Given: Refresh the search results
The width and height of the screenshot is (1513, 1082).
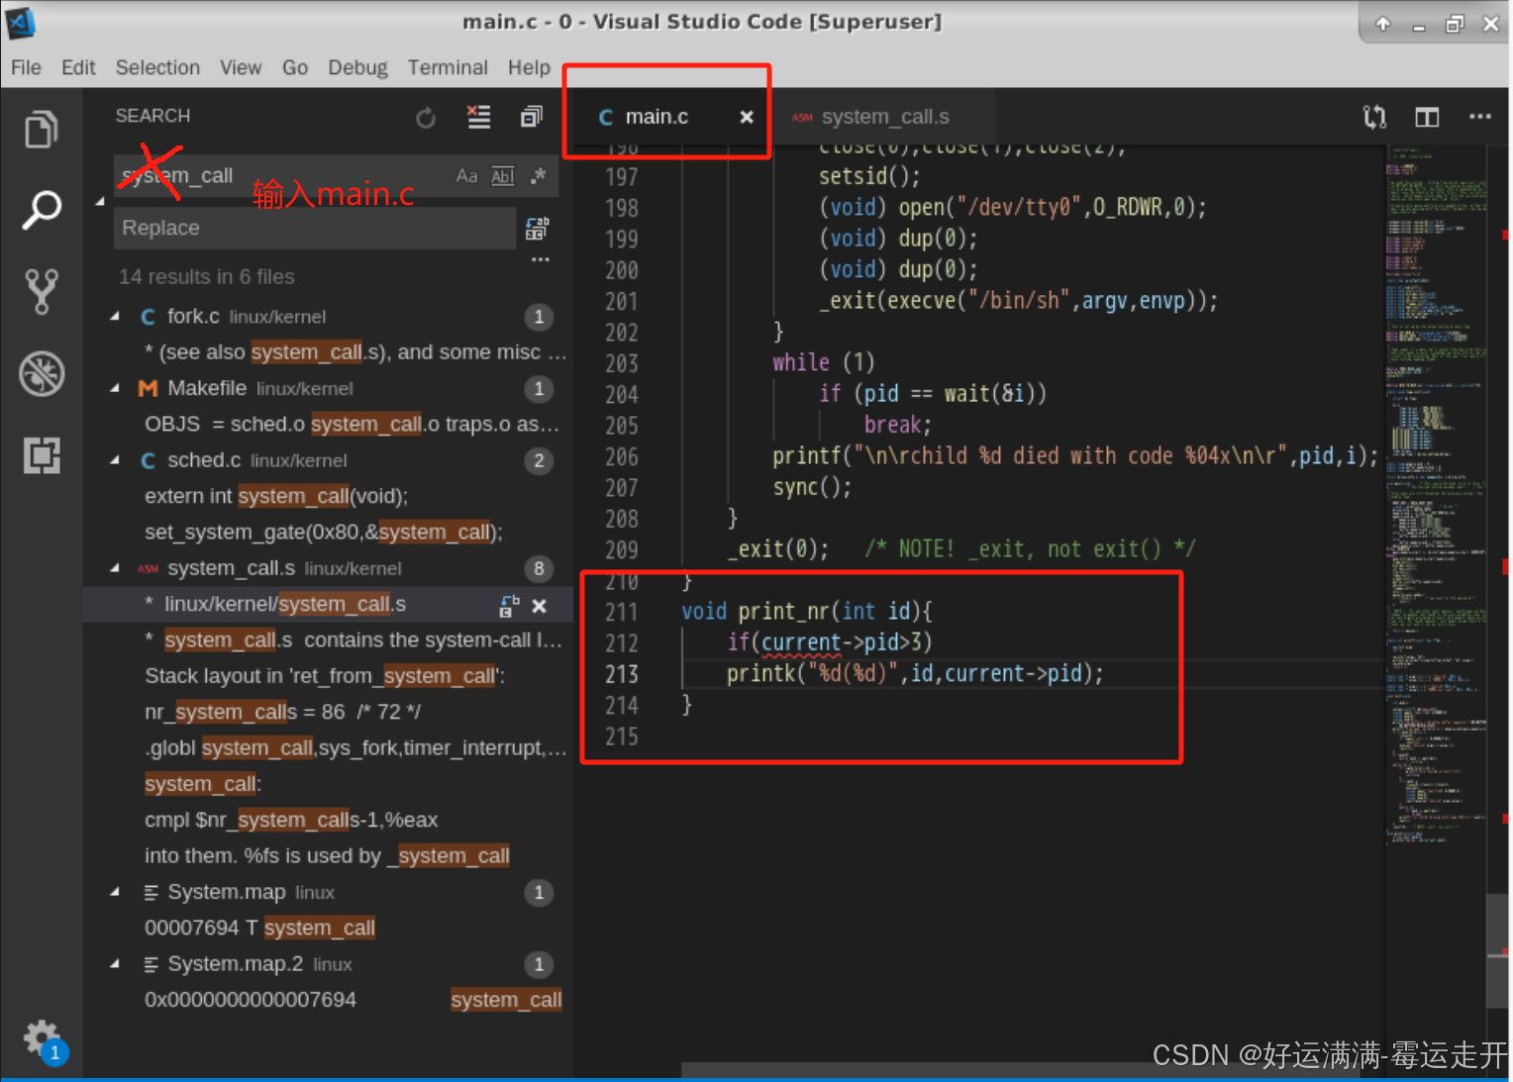Looking at the screenshot, I should (x=426, y=118).
